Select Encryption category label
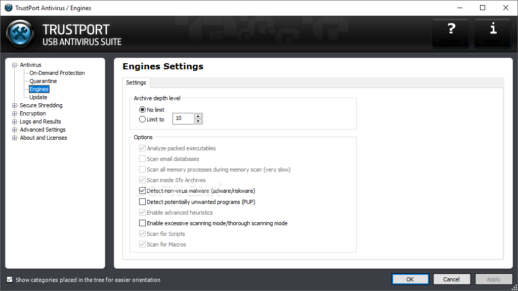518x291 pixels. tap(33, 113)
